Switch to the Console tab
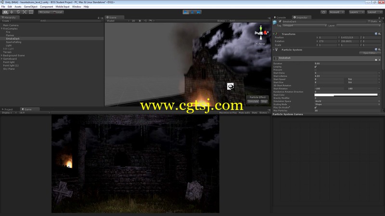The image size is (385, 216). click(x=280, y=17)
